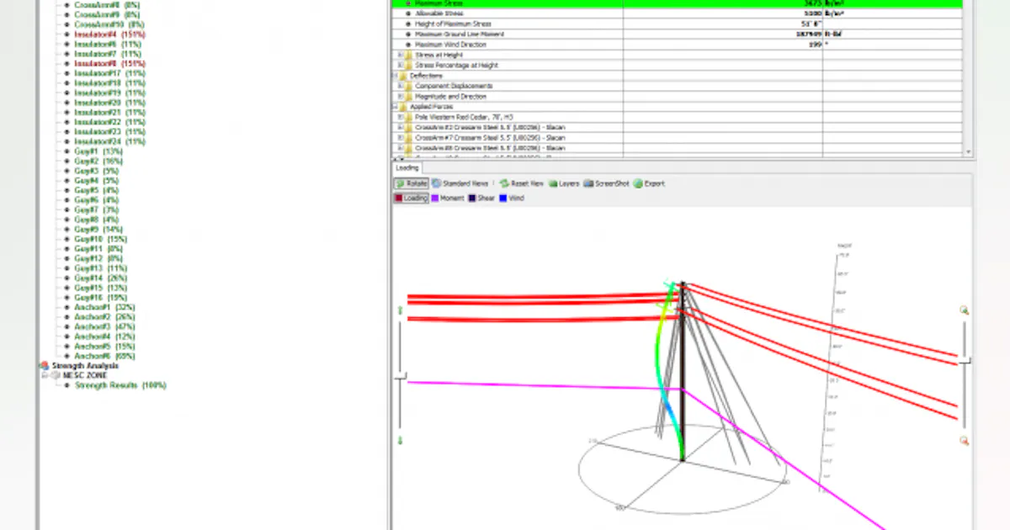Select Guy#16 (19%) tree item
Viewport: 1010px width, 530px height.
tap(100, 297)
